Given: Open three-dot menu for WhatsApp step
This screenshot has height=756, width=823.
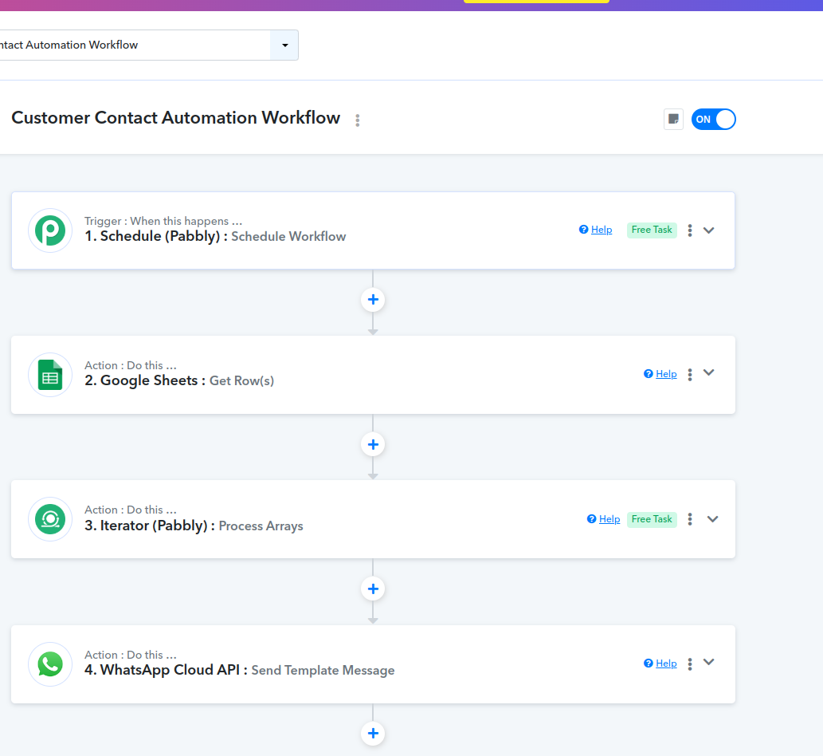Looking at the screenshot, I should click(690, 663).
